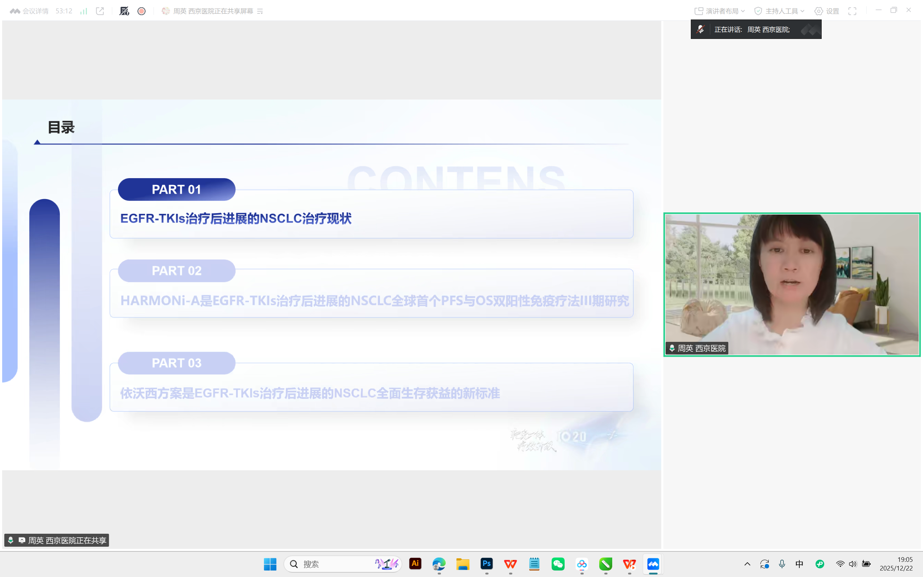
Task: Open the volume speaker tray icon
Action: click(x=853, y=564)
